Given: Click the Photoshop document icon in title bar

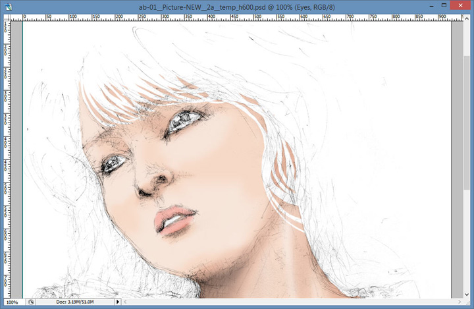Looking at the screenshot, I should [x=8, y=7].
